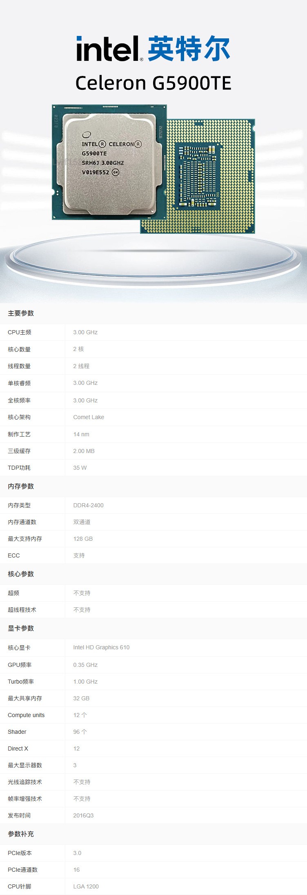Open the CPU front heat spreader image
Image resolution: width=307 pixels, height=895 pixels.
point(109,162)
